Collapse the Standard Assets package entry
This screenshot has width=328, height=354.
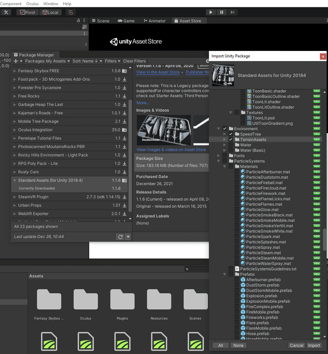pos(15,180)
